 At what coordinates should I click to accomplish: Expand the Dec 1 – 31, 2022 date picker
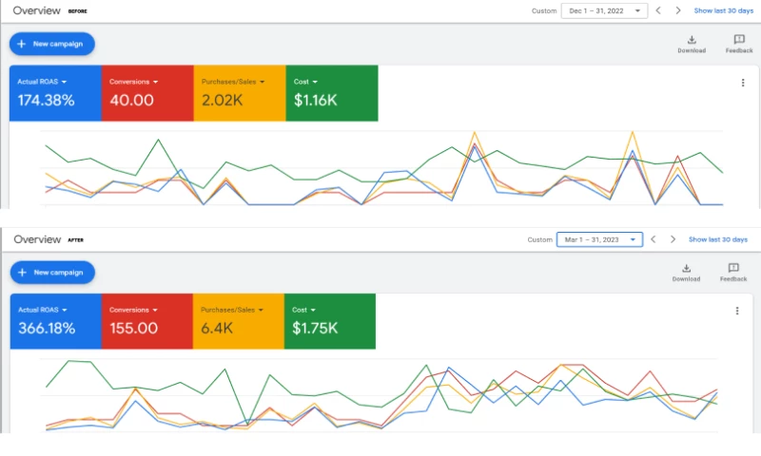coord(604,10)
